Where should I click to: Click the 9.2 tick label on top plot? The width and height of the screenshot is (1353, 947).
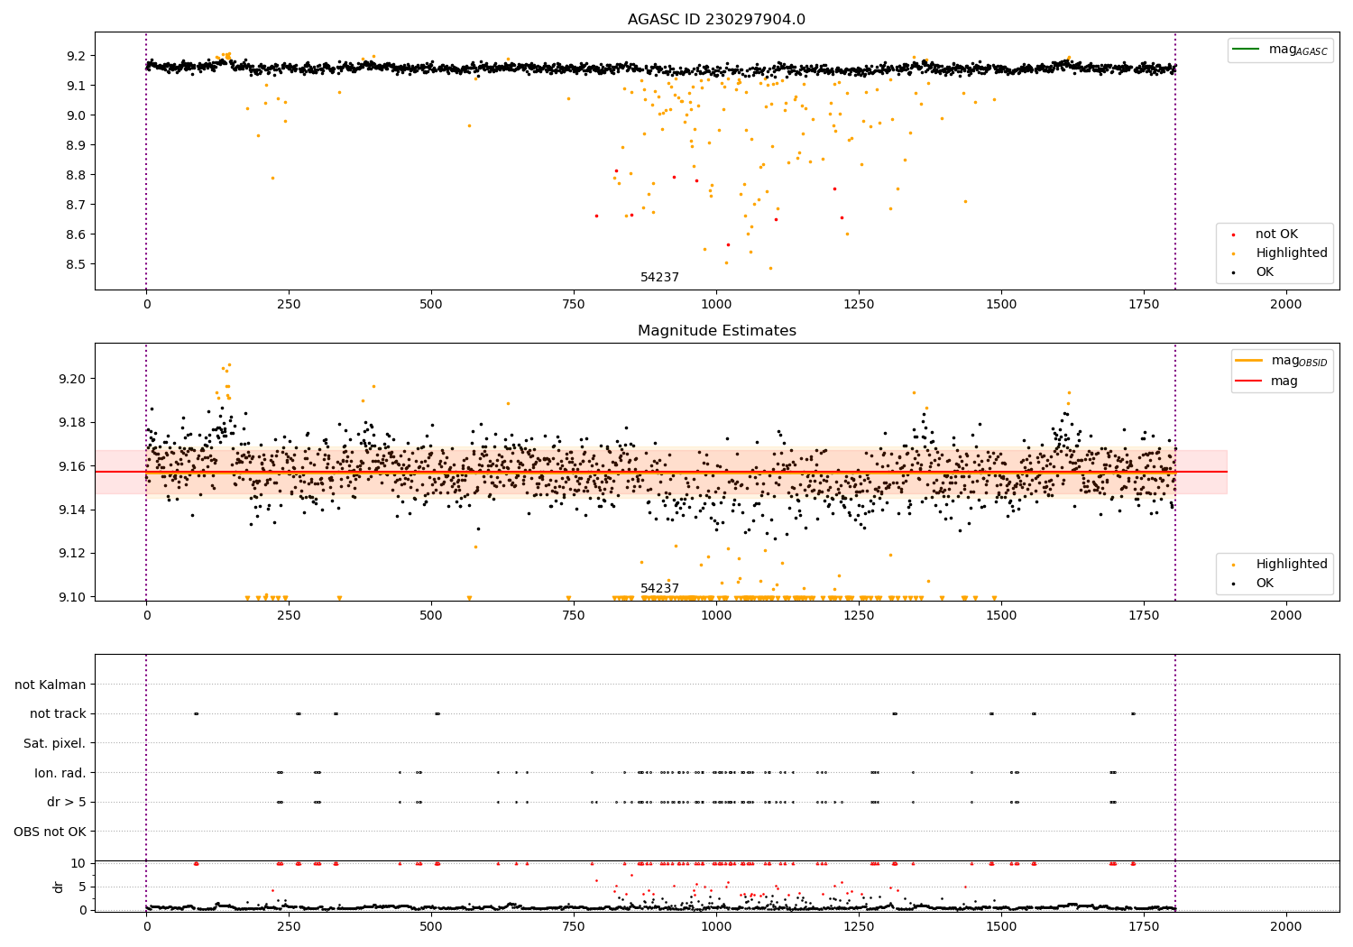click(78, 56)
